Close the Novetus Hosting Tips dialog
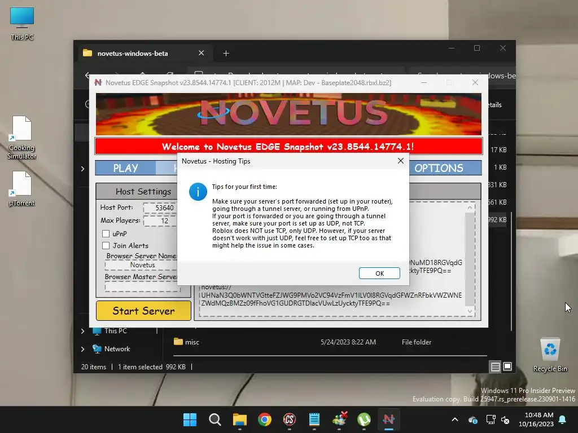578x433 pixels. click(x=401, y=161)
